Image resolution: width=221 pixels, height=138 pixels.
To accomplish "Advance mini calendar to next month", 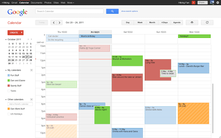I will [x=32, y=39].
